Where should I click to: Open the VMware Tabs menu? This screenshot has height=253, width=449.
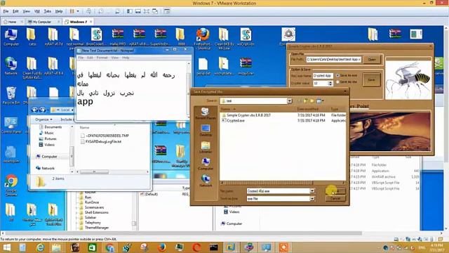click(x=47, y=11)
